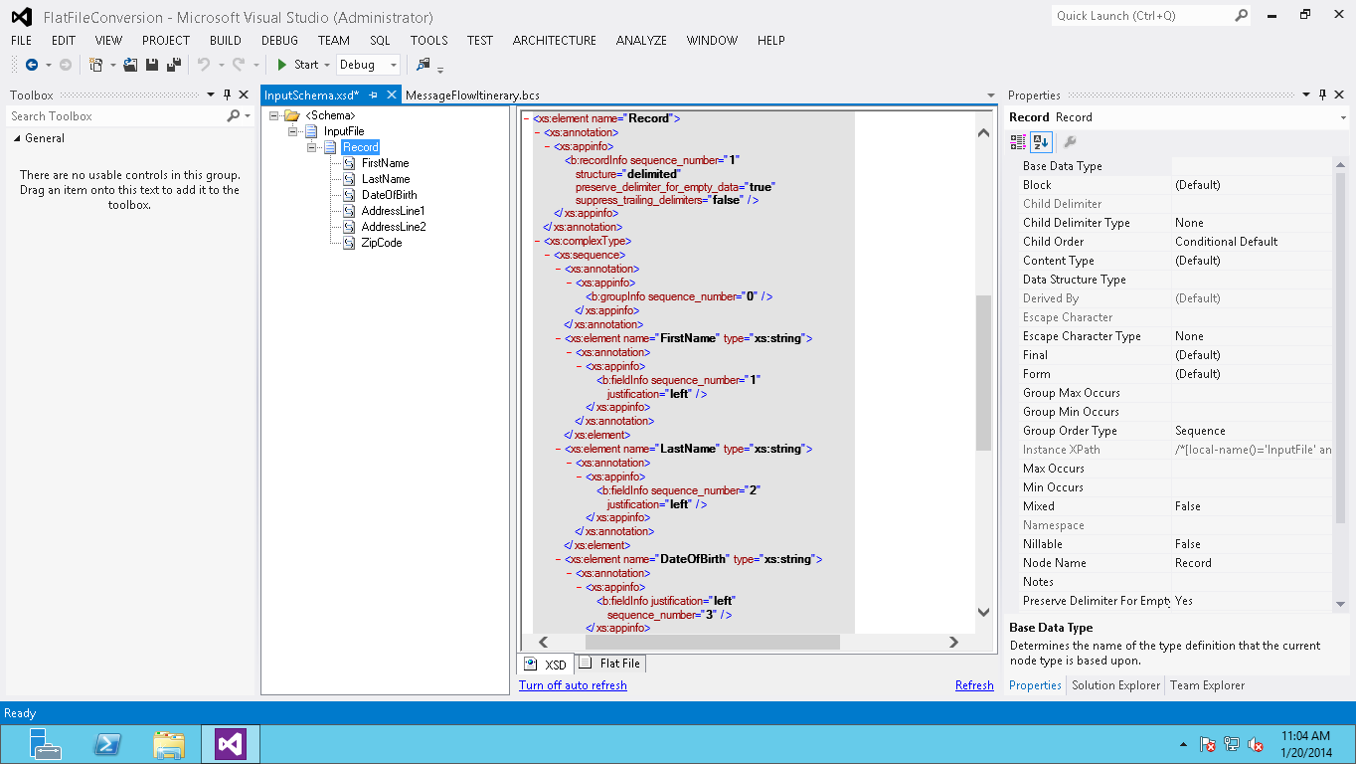The height and width of the screenshot is (764, 1356).
Task: Open the open-documents list dropdown arrow
Action: [991, 95]
